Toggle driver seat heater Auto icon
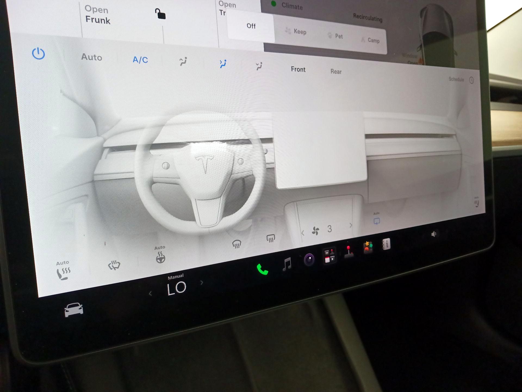 coord(63,270)
